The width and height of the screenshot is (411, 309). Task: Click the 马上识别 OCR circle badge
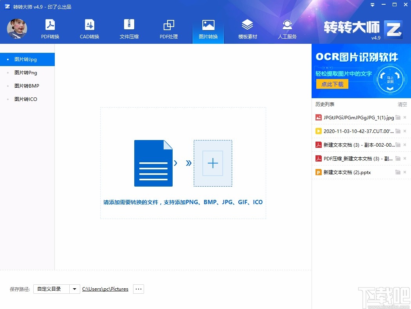tap(389, 79)
